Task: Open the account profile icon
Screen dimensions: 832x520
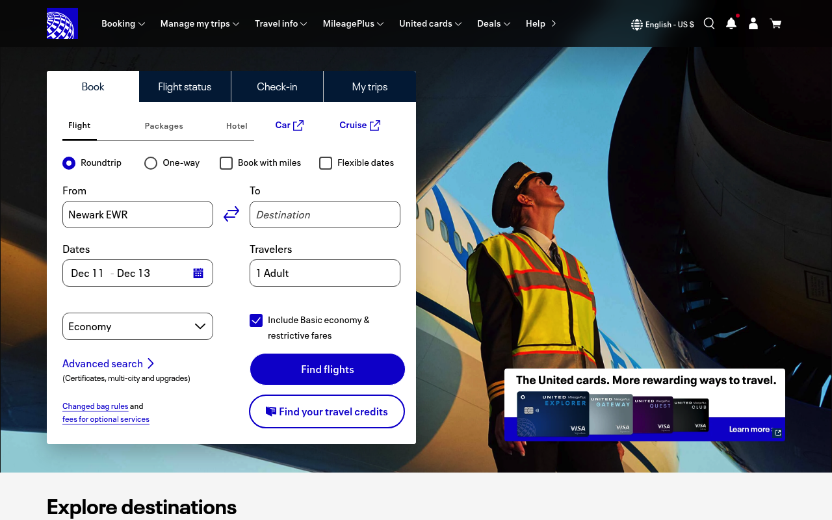Action: [x=753, y=23]
